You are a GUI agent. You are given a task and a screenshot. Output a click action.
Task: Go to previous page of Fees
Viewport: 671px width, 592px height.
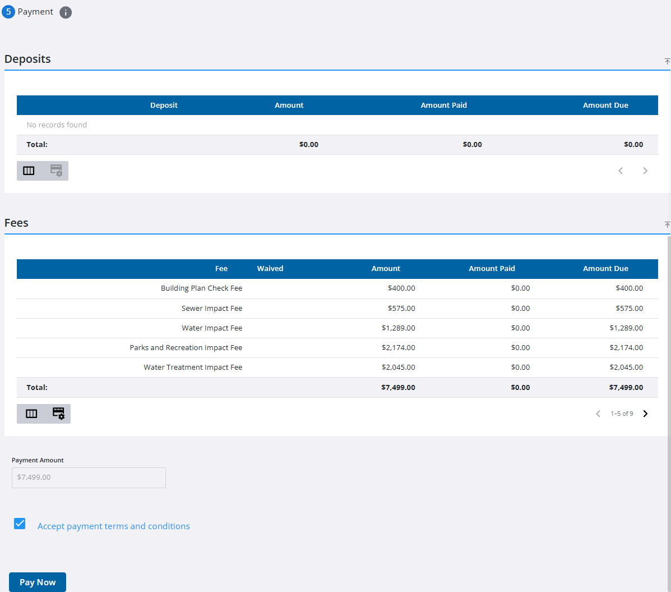pyautogui.click(x=598, y=414)
